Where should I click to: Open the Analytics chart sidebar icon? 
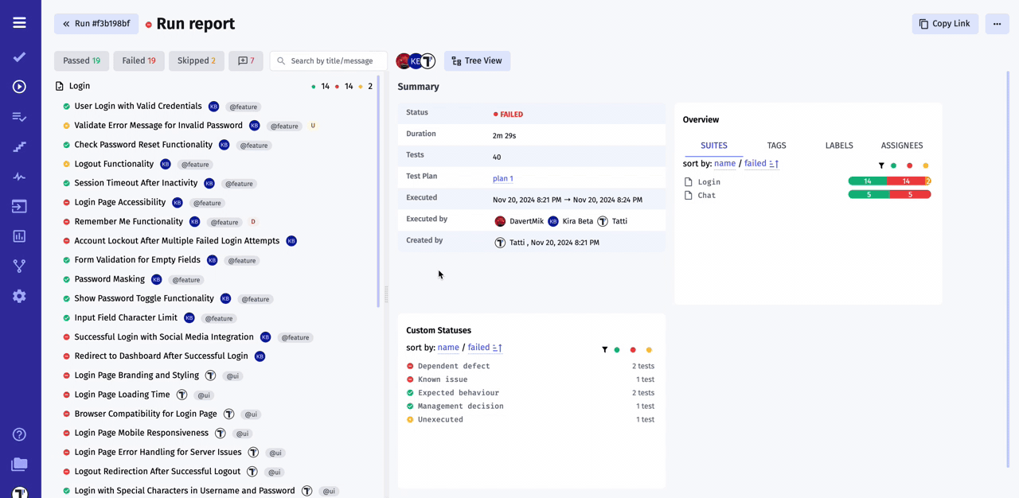pyautogui.click(x=19, y=236)
